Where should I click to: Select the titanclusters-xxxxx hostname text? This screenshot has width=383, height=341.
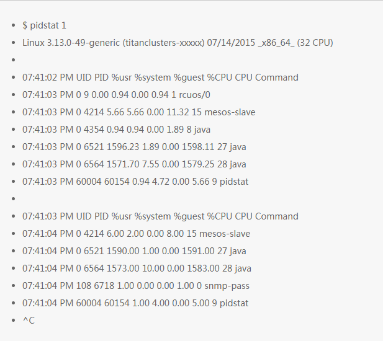pyautogui.click(x=164, y=43)
